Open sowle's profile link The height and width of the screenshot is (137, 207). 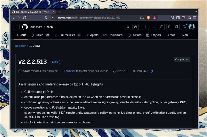pyautogui.click(x=26, y=71)
